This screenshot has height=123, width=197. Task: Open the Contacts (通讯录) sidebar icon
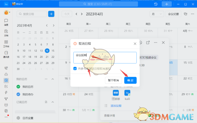point(6,54)
